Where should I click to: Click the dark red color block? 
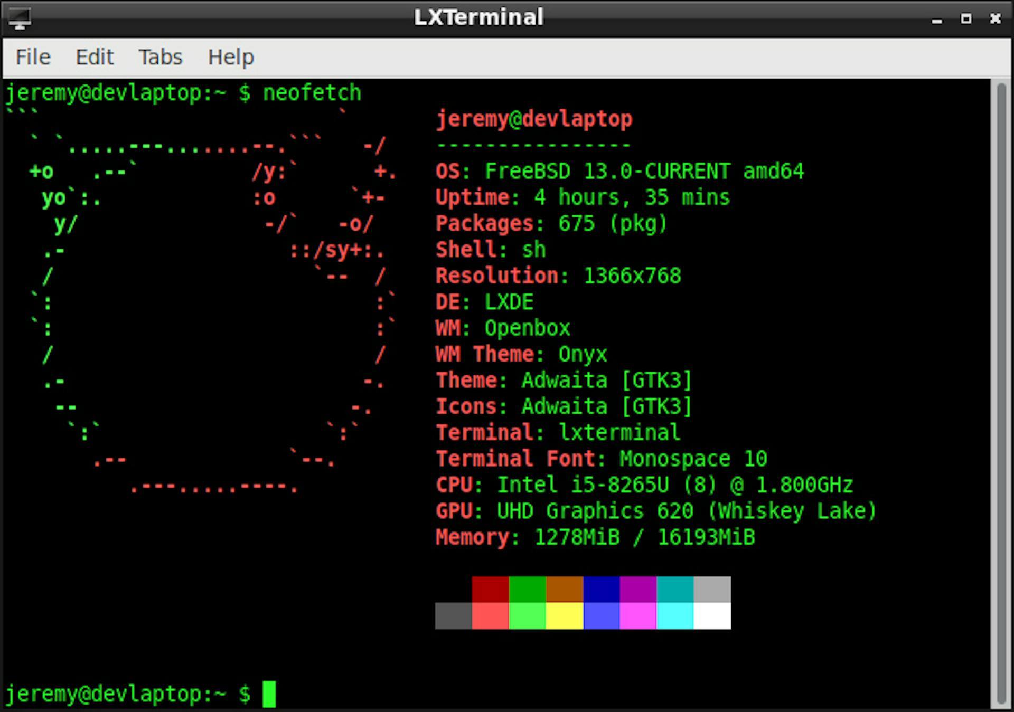coord(490,589)
